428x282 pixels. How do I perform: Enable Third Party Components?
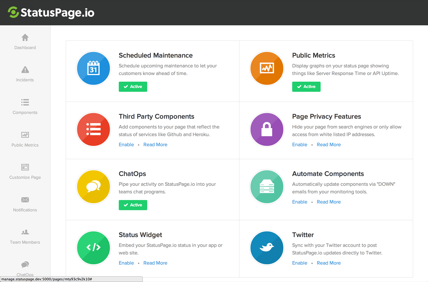(126, 145)
